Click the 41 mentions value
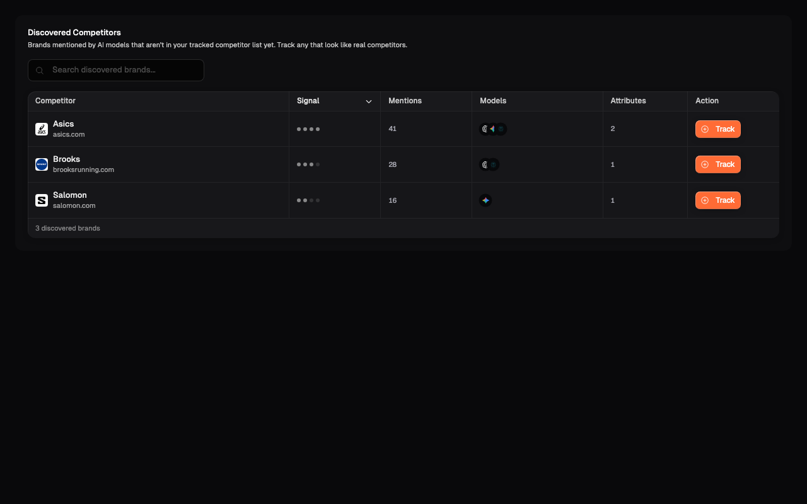The height and width of the screenshot is (504, 807). pos(392,129)
